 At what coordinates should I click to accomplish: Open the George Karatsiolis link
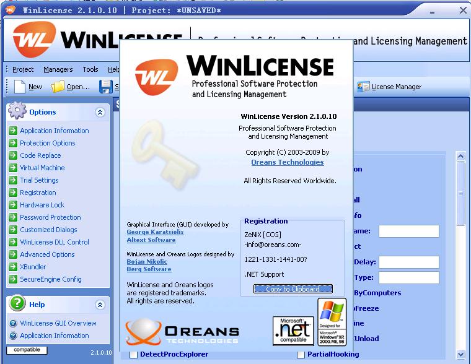(155, 232)
